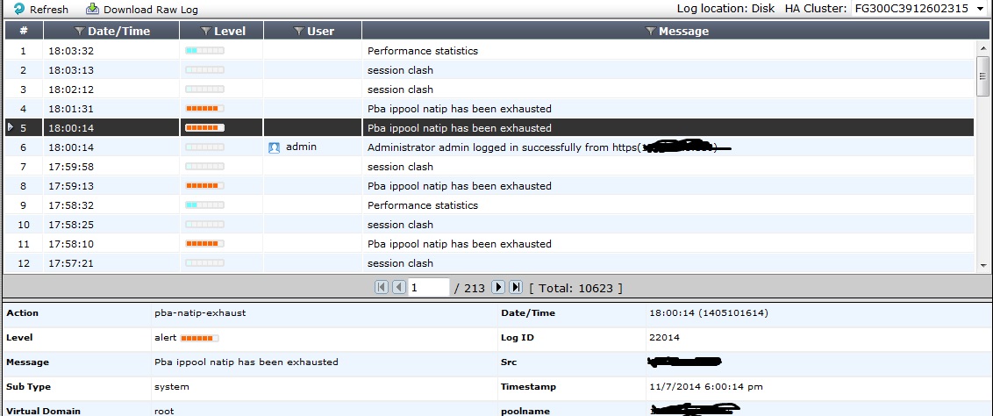Click the page number input field

[428, 287]
